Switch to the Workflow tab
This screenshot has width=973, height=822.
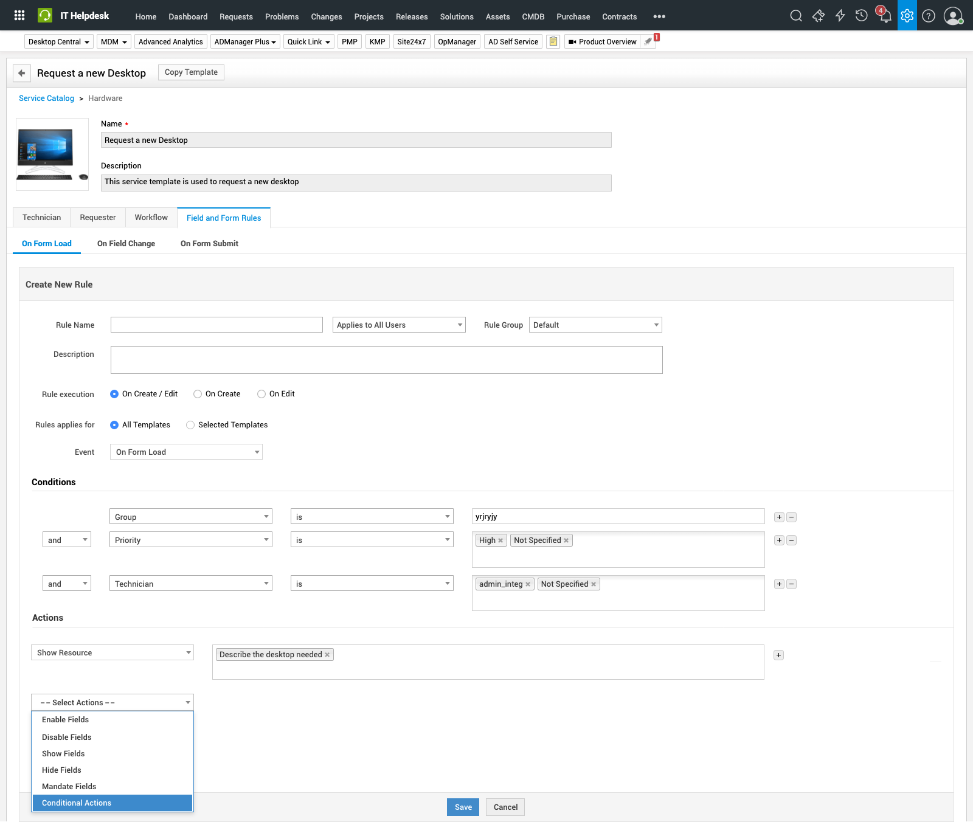click(x=151, y=217)
